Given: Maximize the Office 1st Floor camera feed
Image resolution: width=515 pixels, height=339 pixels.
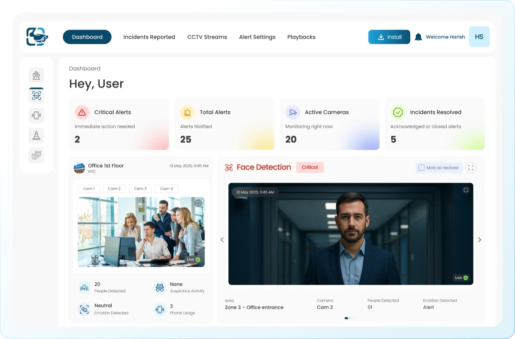Looking at the screenshot, I should (198, 203).
